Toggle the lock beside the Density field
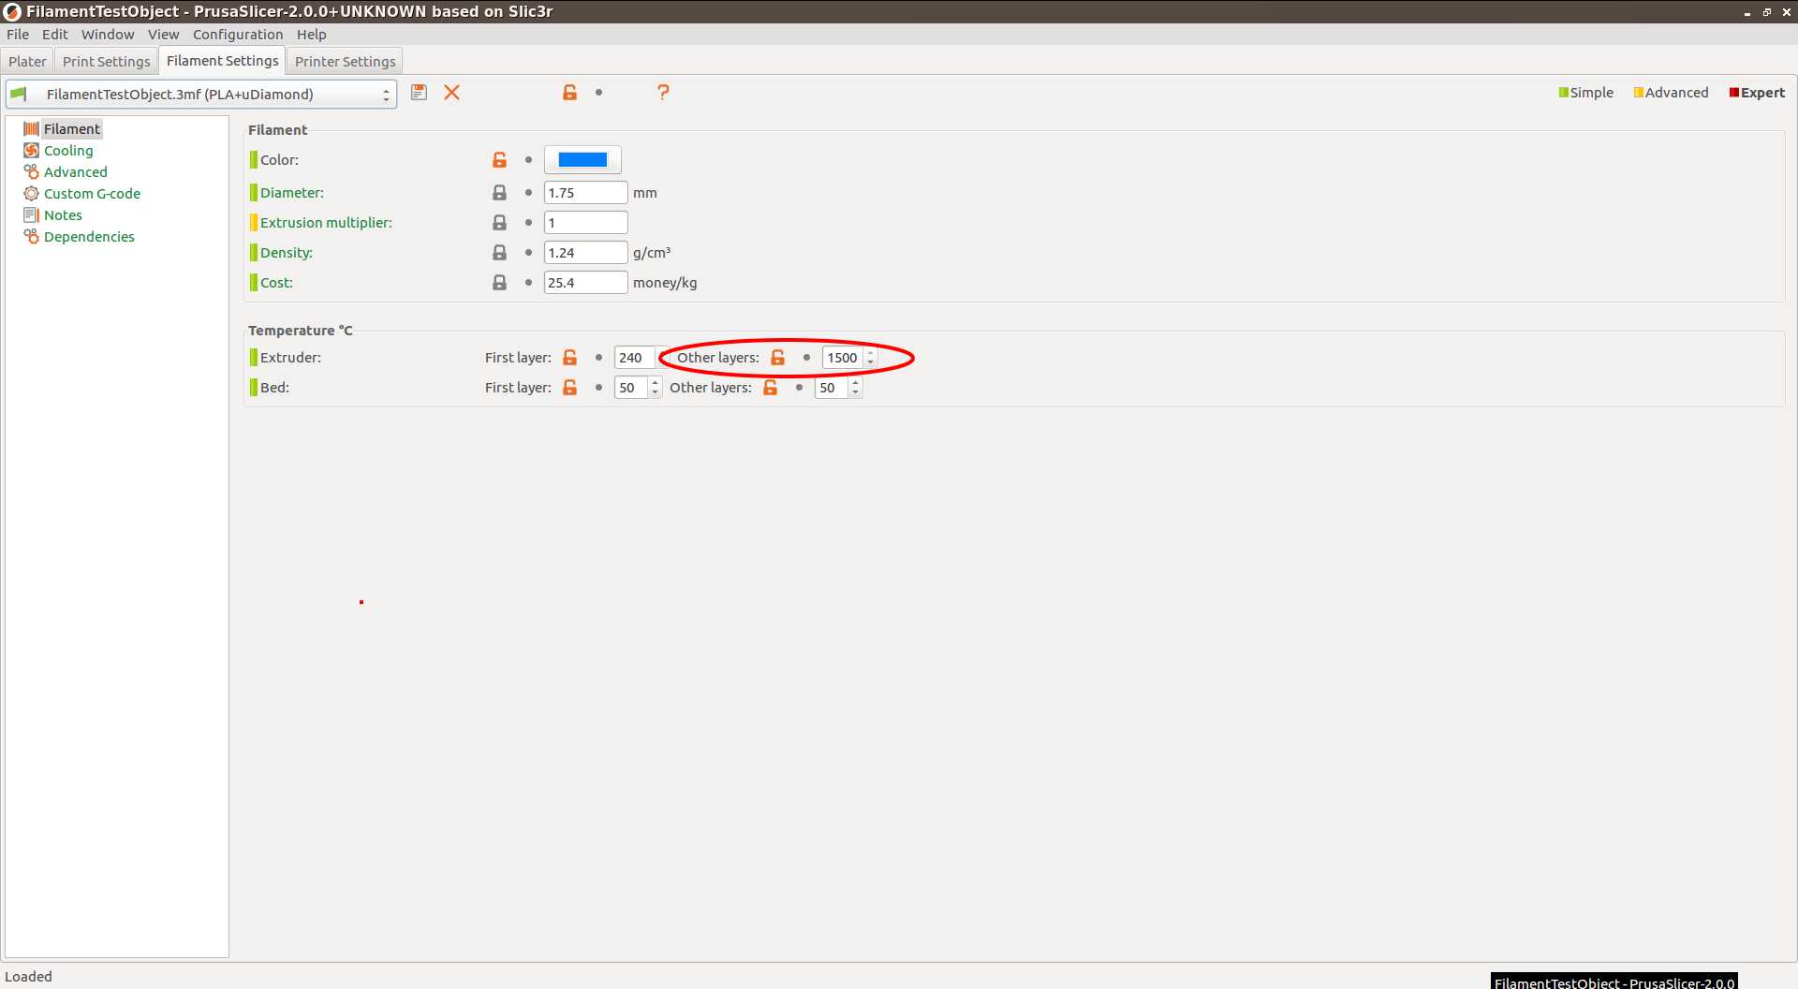This screenshot has width=1798, height=989. (499, 252)
